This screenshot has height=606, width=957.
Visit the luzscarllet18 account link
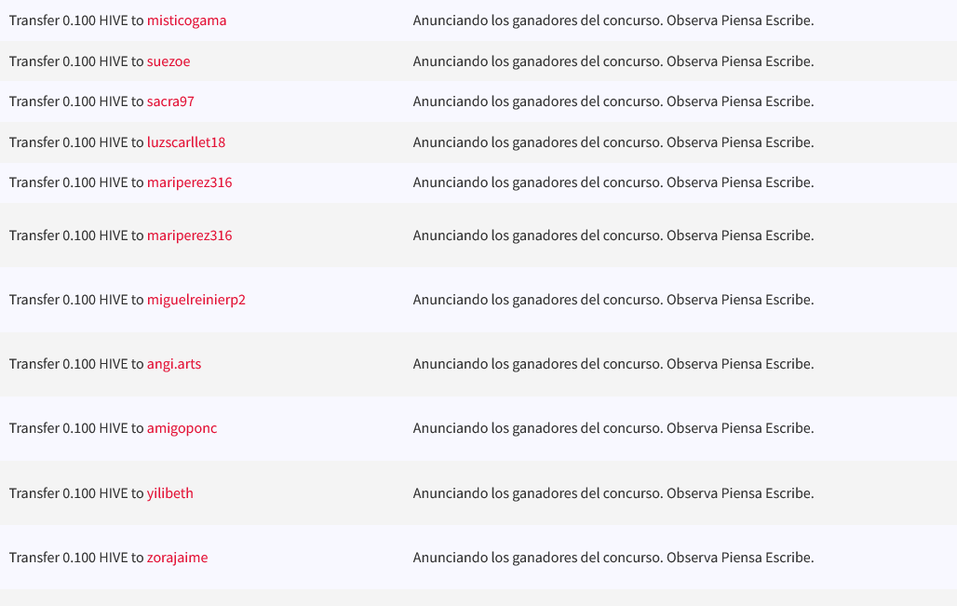(186, 142)
